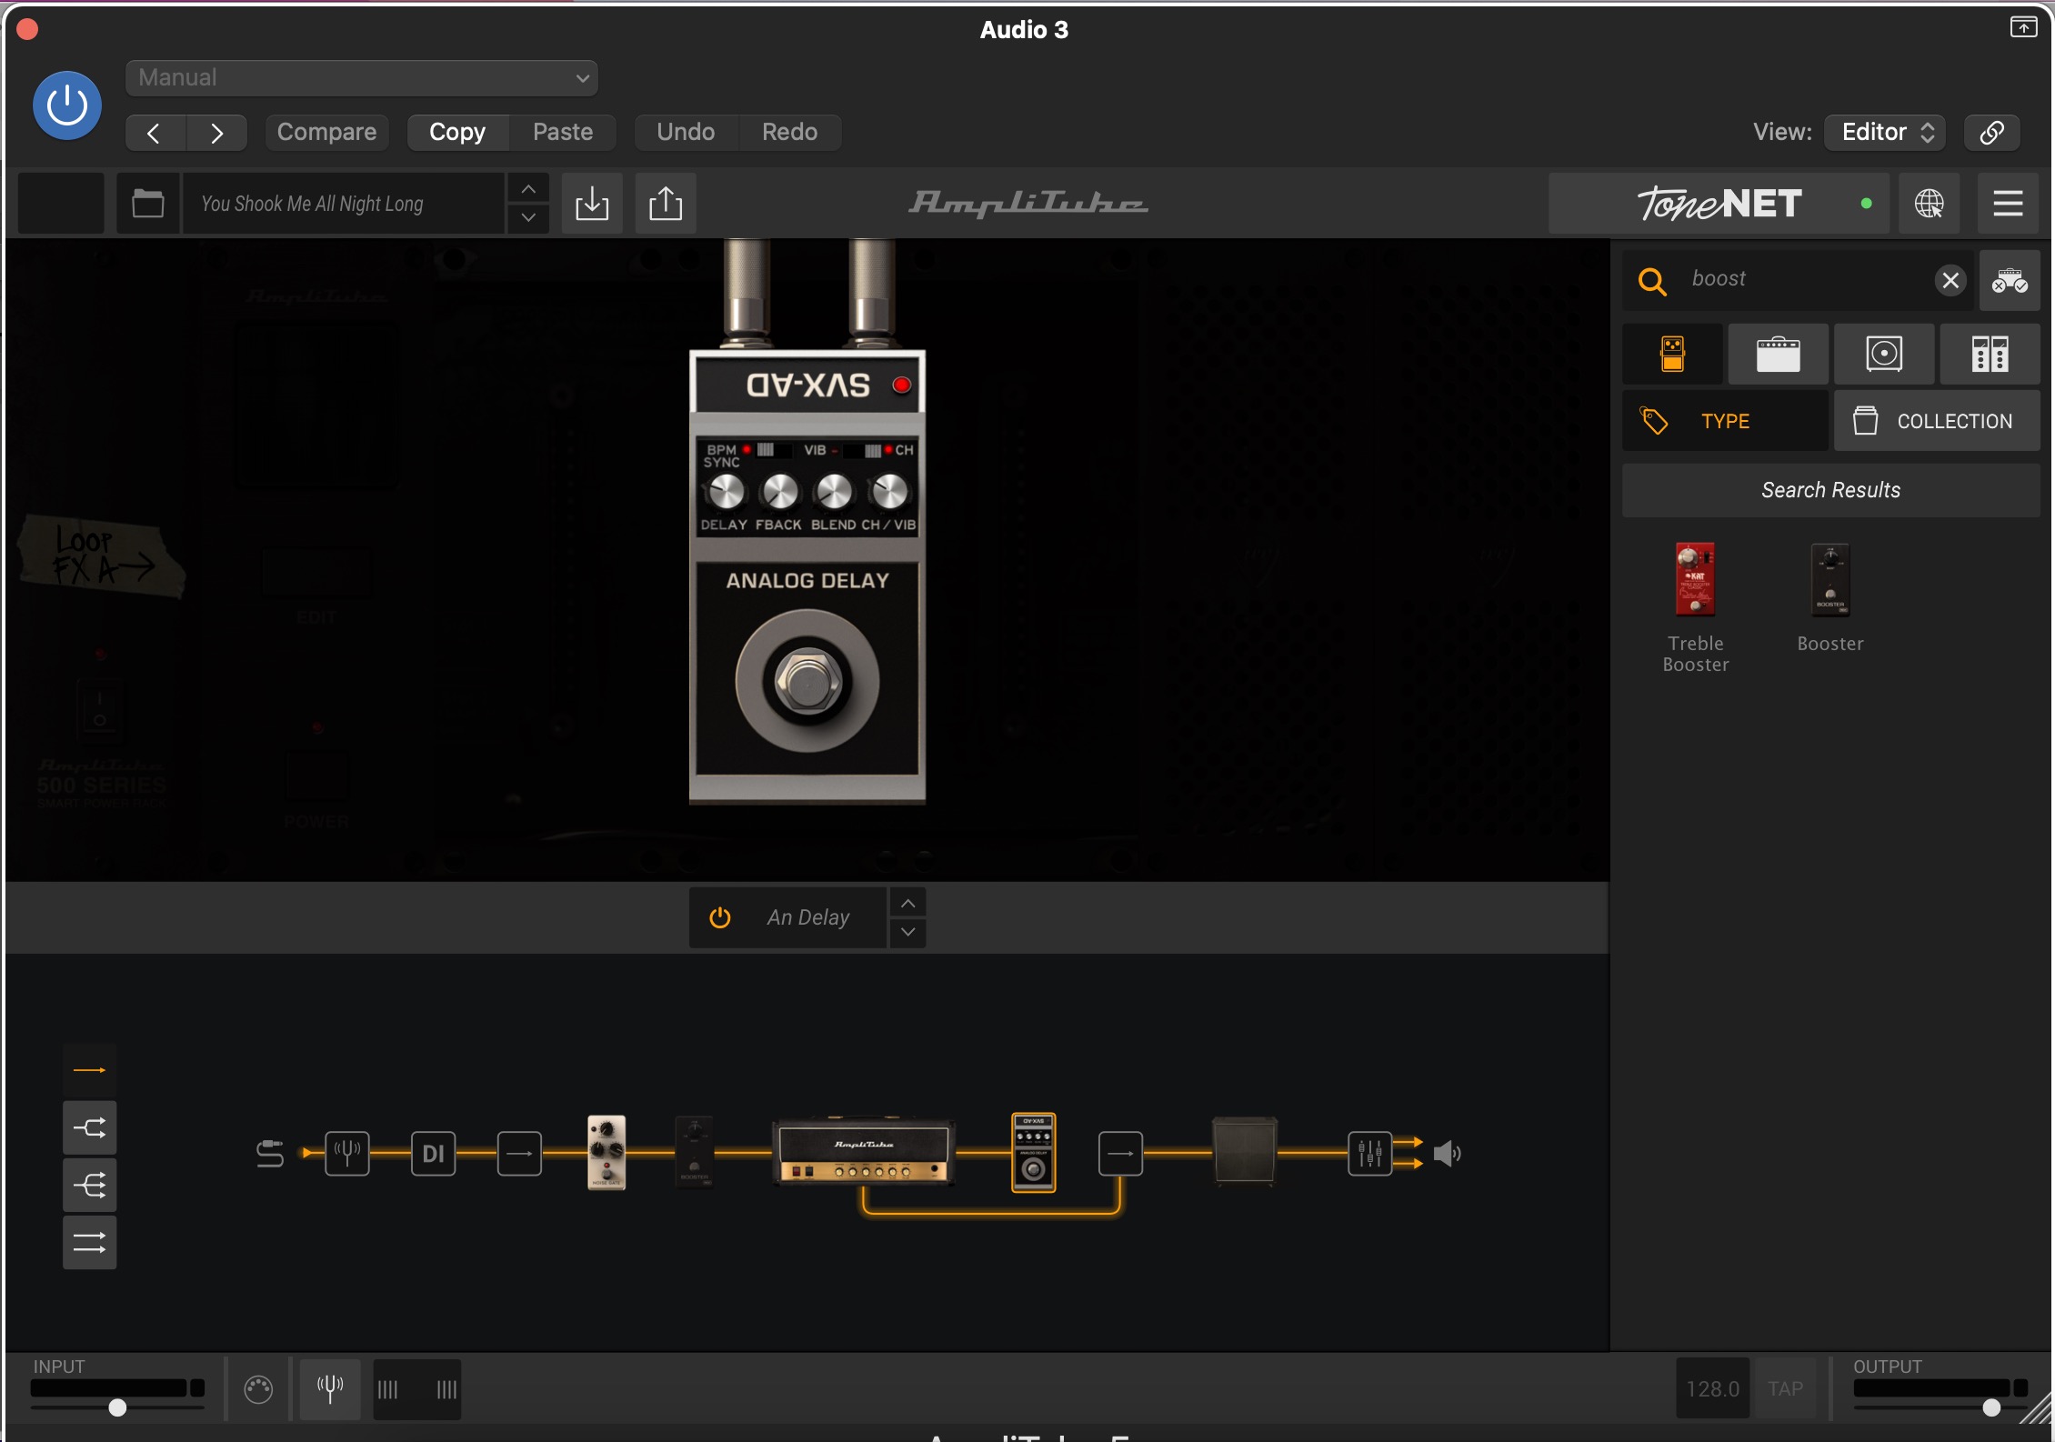This screenshot has width=2055, height=1442.
Task: Adjust the DELAY knob on pedal
Action: pos(726,493)
